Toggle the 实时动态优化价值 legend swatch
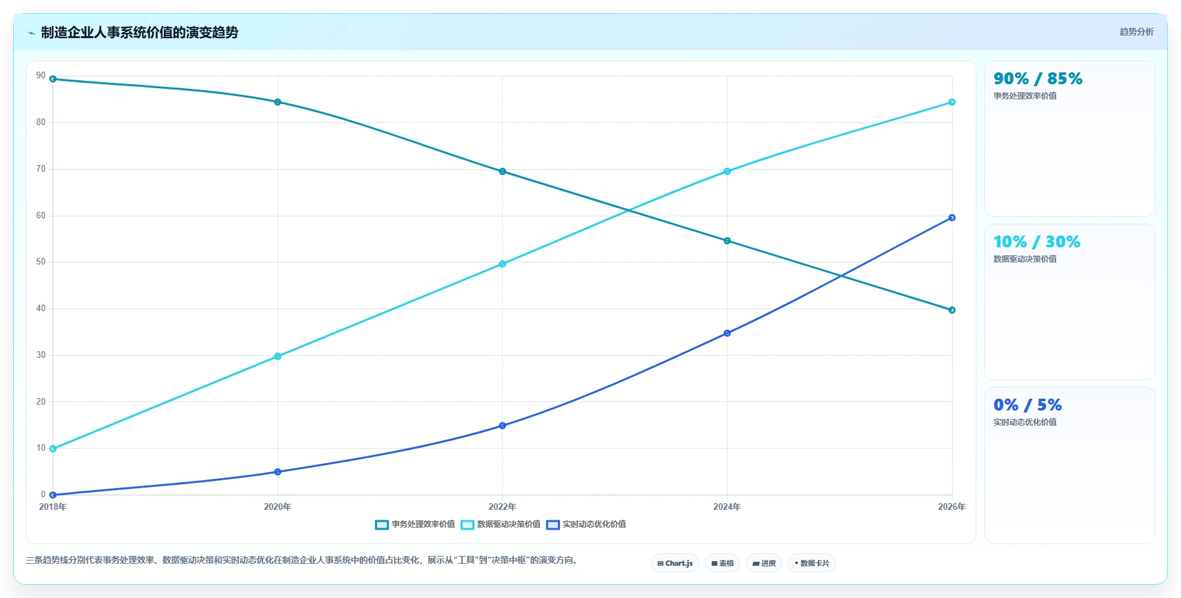 553,525
